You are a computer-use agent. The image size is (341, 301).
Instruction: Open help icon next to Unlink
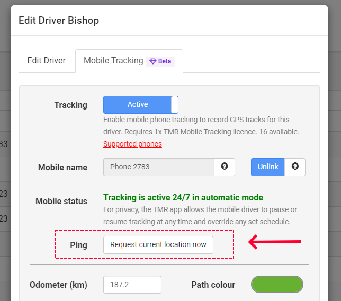pos(295,167)
